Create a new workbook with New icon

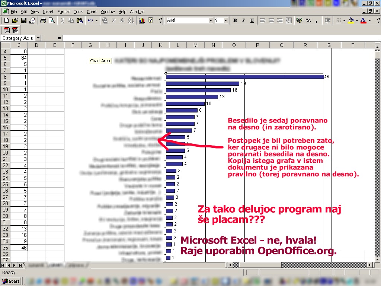pos(7,20)
